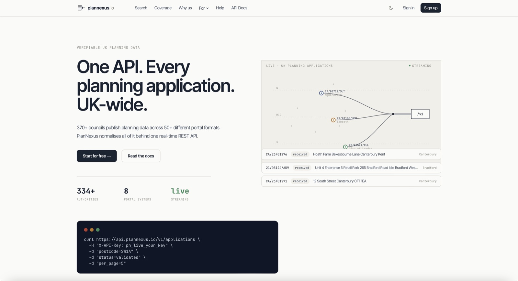Click the green live streaming stat

(180, 194)
